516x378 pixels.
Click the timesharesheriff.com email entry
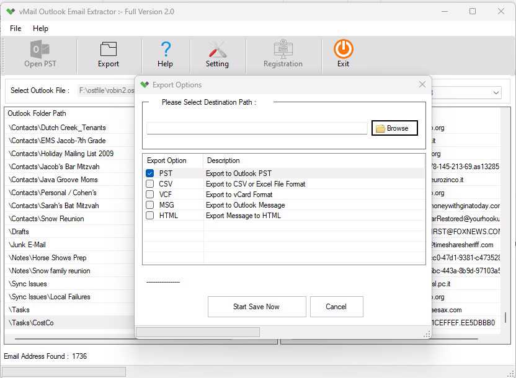tap(463, 245)
